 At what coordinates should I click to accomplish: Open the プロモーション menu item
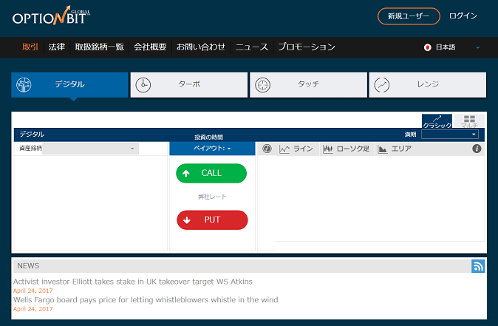pos(307,47)
